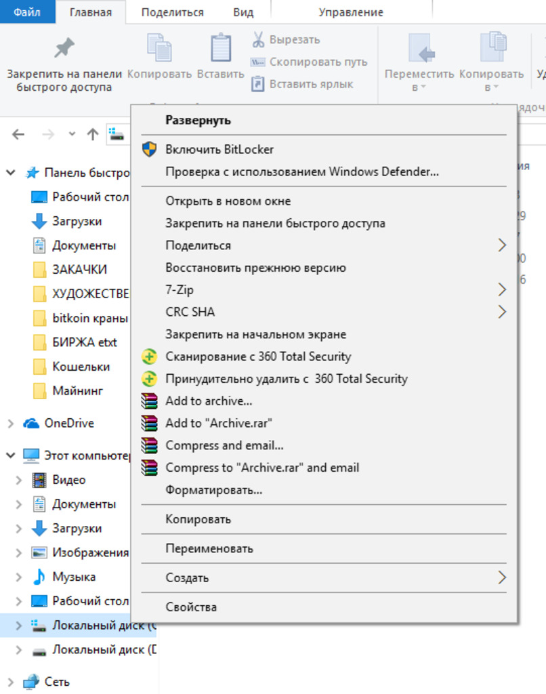Select Восстановить прежнюю версию
The height and width of the screenshot is (694, 546).
324,267
